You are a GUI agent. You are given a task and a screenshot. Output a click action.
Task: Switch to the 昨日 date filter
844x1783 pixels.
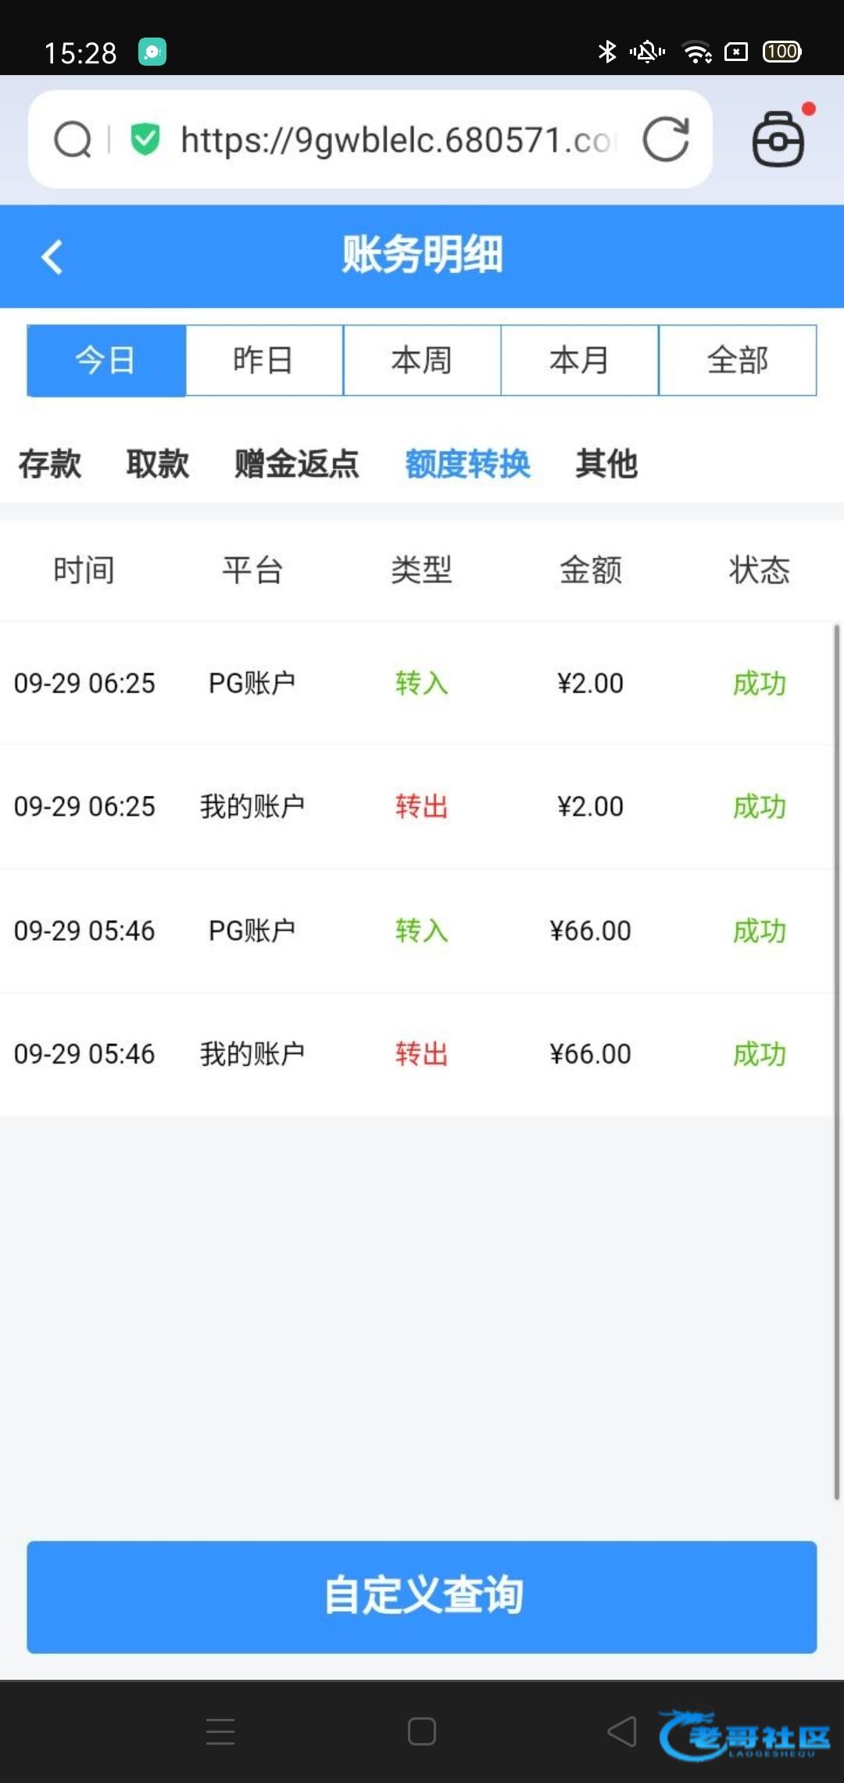264,361
